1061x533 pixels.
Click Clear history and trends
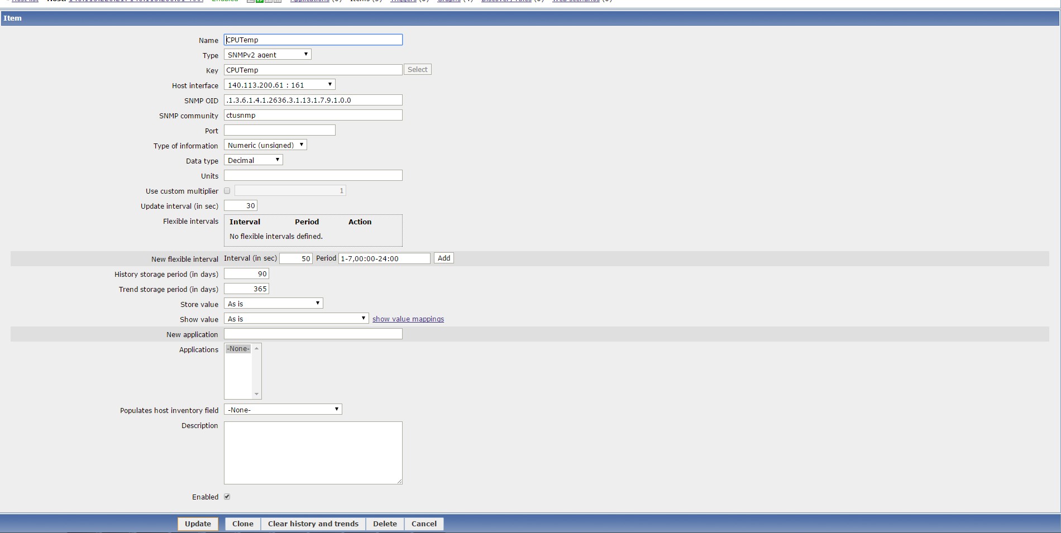313,524
